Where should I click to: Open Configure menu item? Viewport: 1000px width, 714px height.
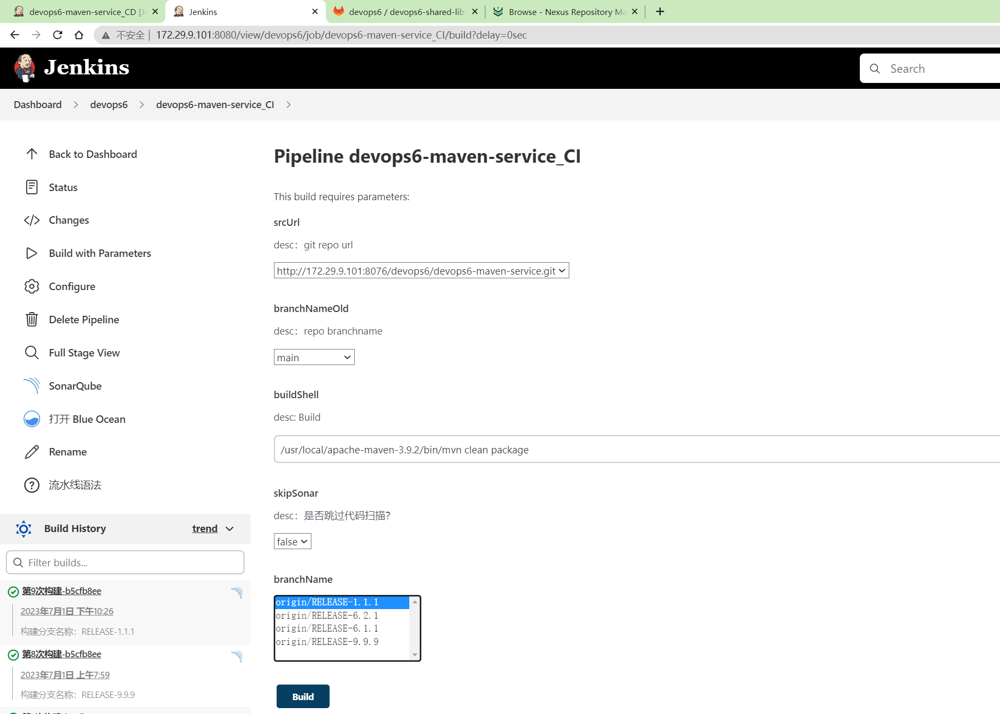(72, 286)
